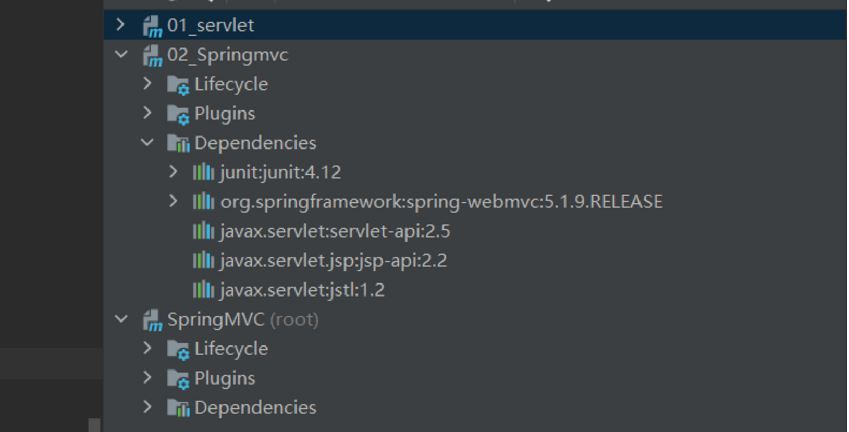Expand Lifecycle under SpringMVC root
849x432 pixels.
coord(147,349)
